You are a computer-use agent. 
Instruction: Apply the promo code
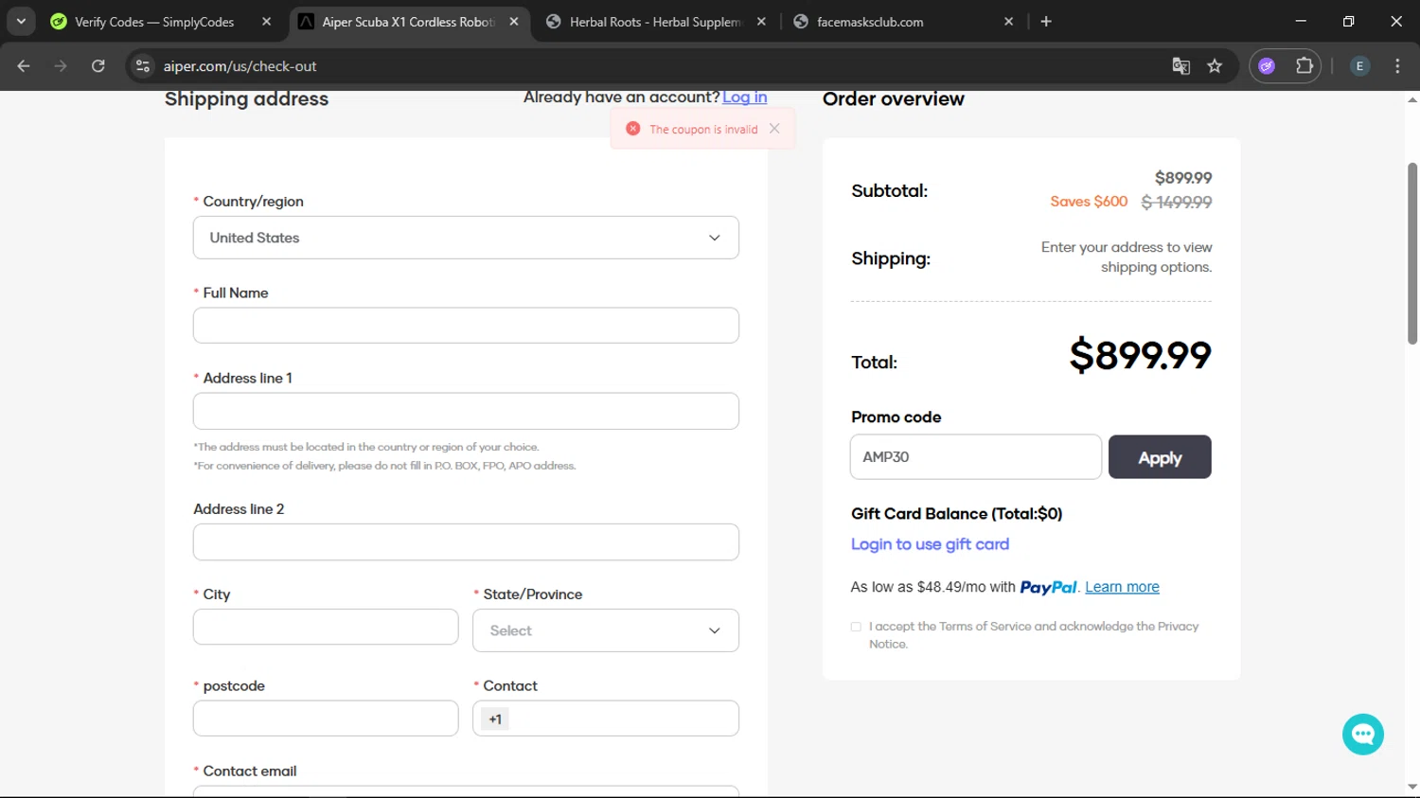click(1160, 457)
